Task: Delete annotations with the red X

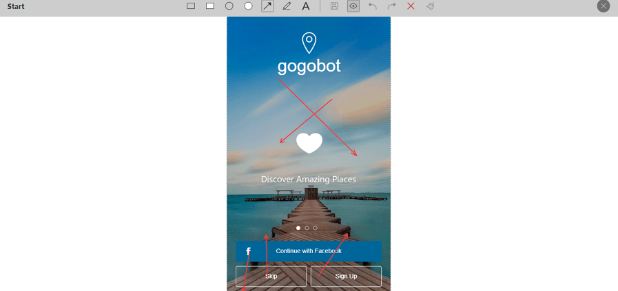Action: pos(411,6)
